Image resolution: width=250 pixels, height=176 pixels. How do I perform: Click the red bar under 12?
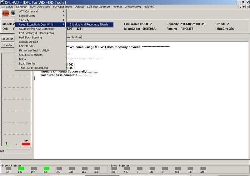(26, 144)
